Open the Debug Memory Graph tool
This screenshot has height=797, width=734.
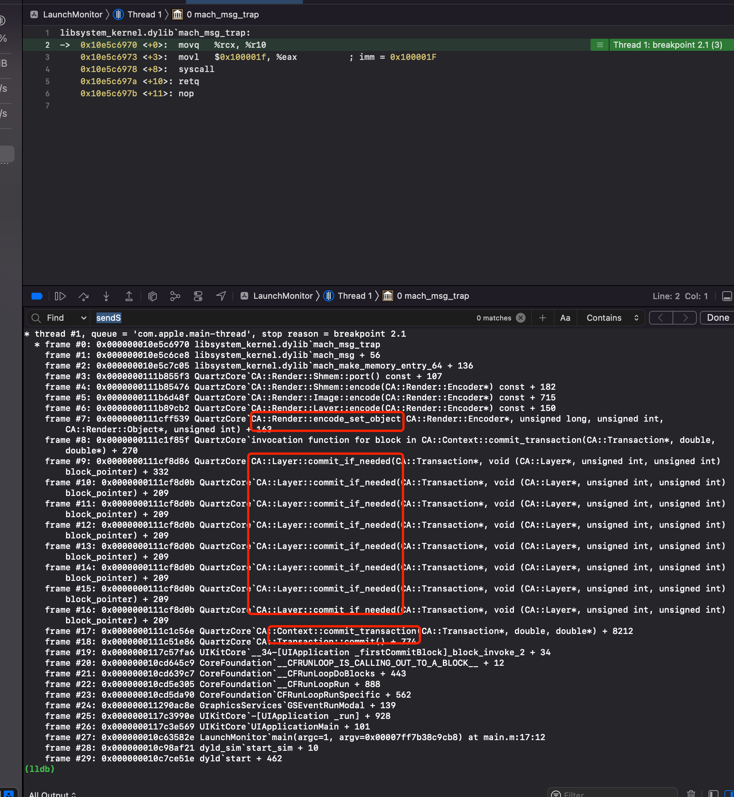[x=175, y=296]
